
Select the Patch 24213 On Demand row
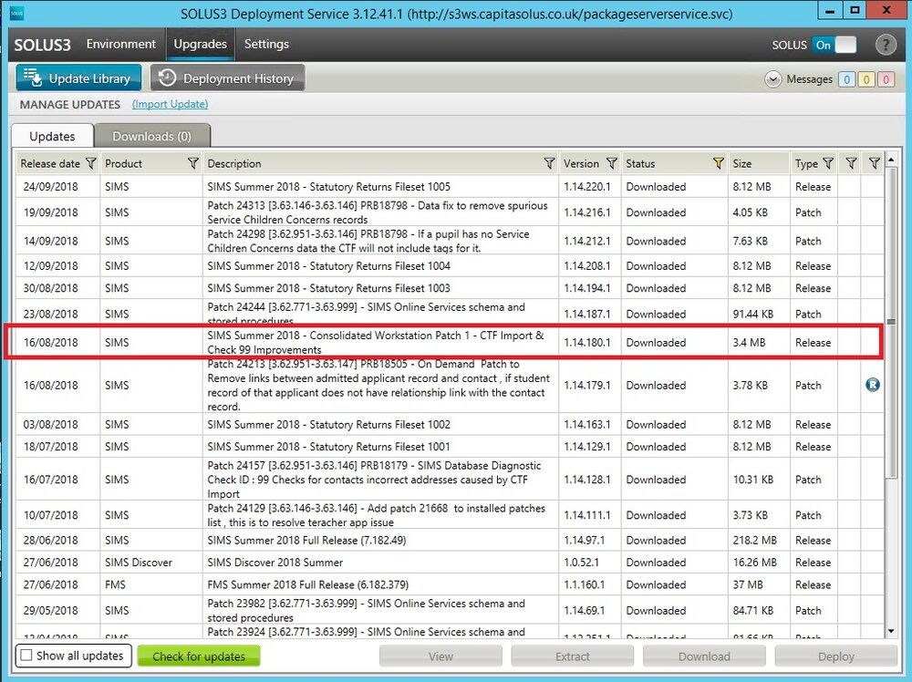click(450, 385)
